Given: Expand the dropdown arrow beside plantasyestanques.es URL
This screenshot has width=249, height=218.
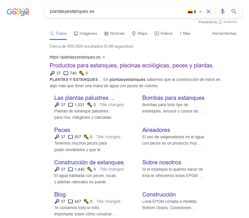Looking at the screenshot, I should (104, 57).
